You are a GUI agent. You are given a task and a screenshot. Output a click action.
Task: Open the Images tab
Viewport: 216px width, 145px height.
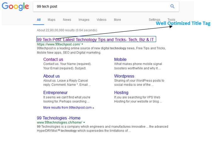click(84, 20)
